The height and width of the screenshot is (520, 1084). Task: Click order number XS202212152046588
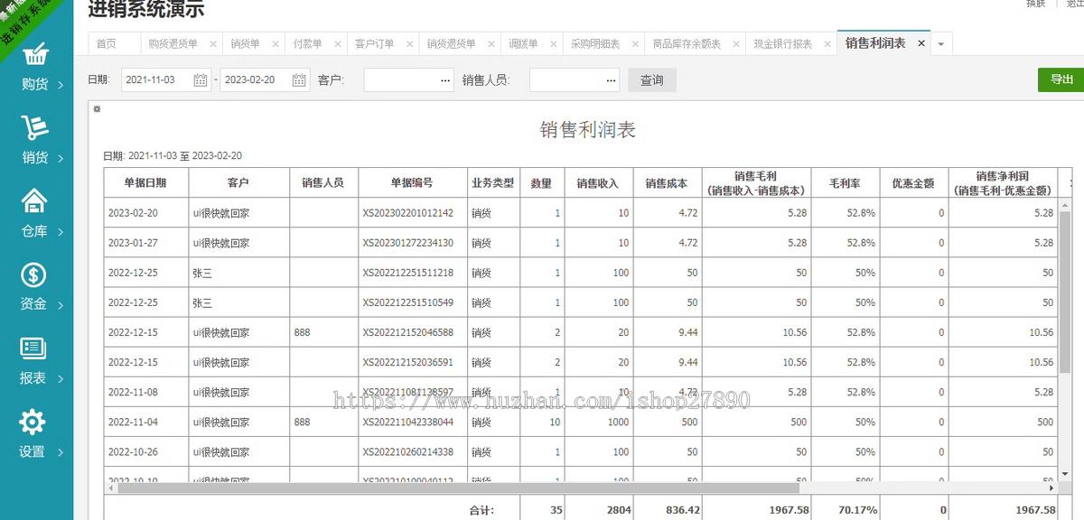tap(408, 332)
